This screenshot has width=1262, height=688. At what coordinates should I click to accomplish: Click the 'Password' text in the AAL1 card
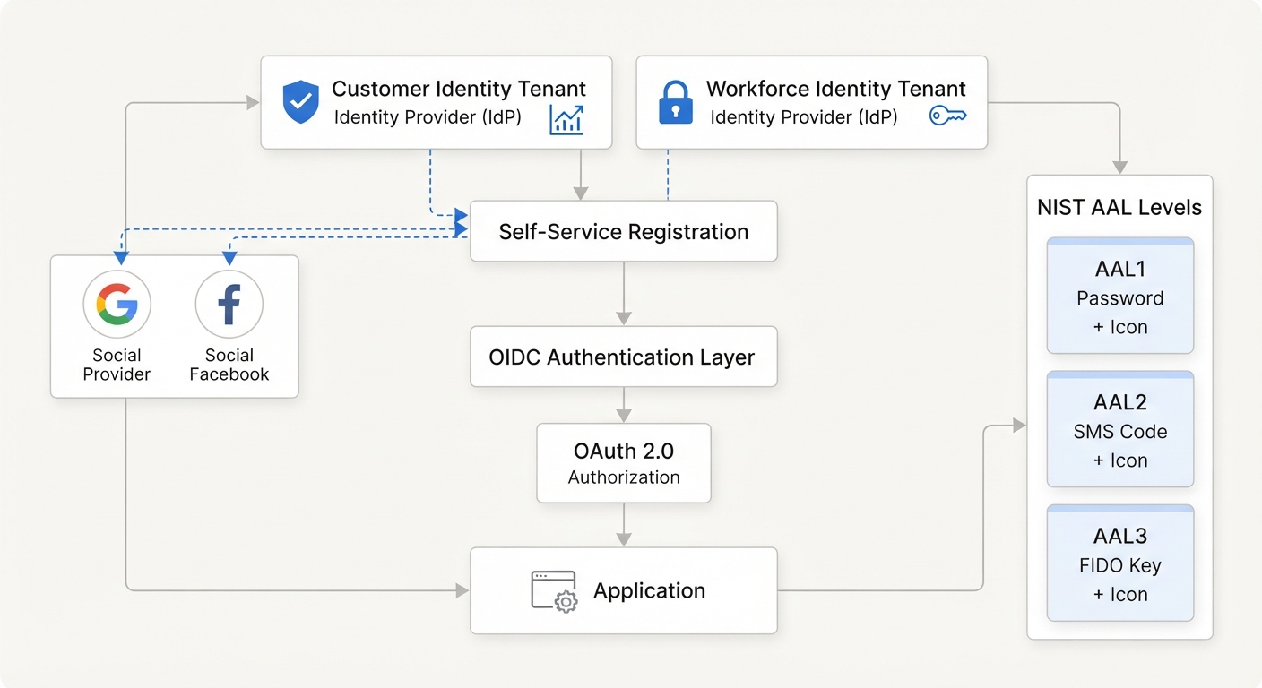[1120, 298]
